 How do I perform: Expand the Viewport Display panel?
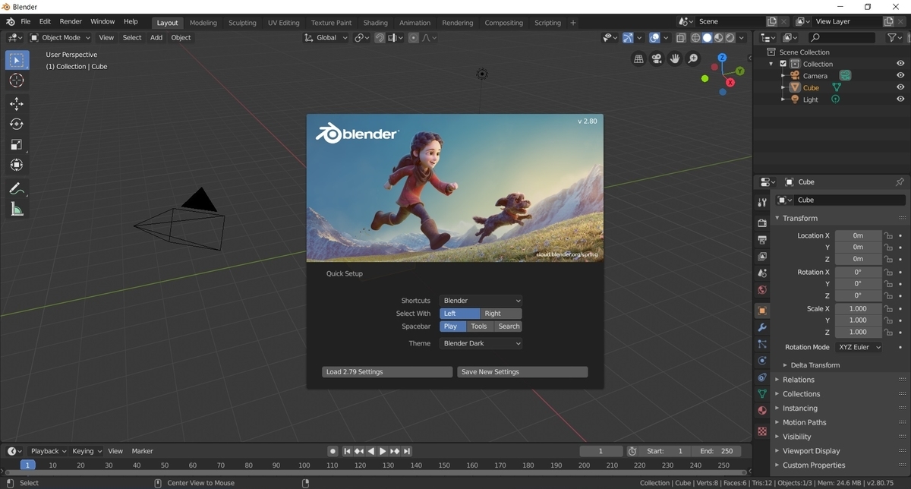[812, 451]
